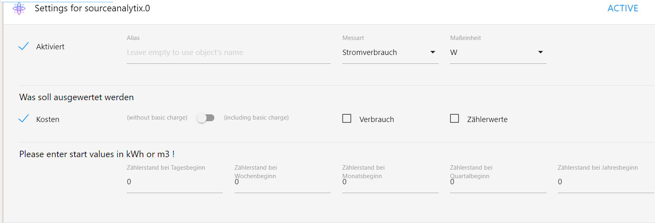Click the Zählerstand bei Tagesbeginn field

(x=175, y=182)
